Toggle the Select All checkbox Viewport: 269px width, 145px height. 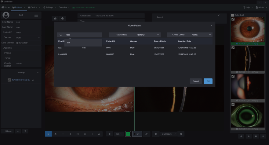[x=232, y=15]
